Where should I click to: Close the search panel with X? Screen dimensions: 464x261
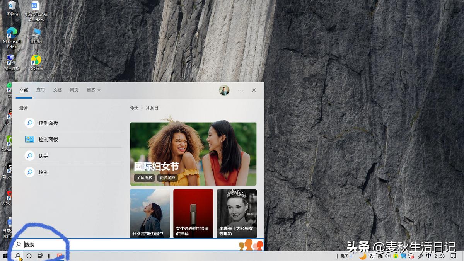click(254, 90)
